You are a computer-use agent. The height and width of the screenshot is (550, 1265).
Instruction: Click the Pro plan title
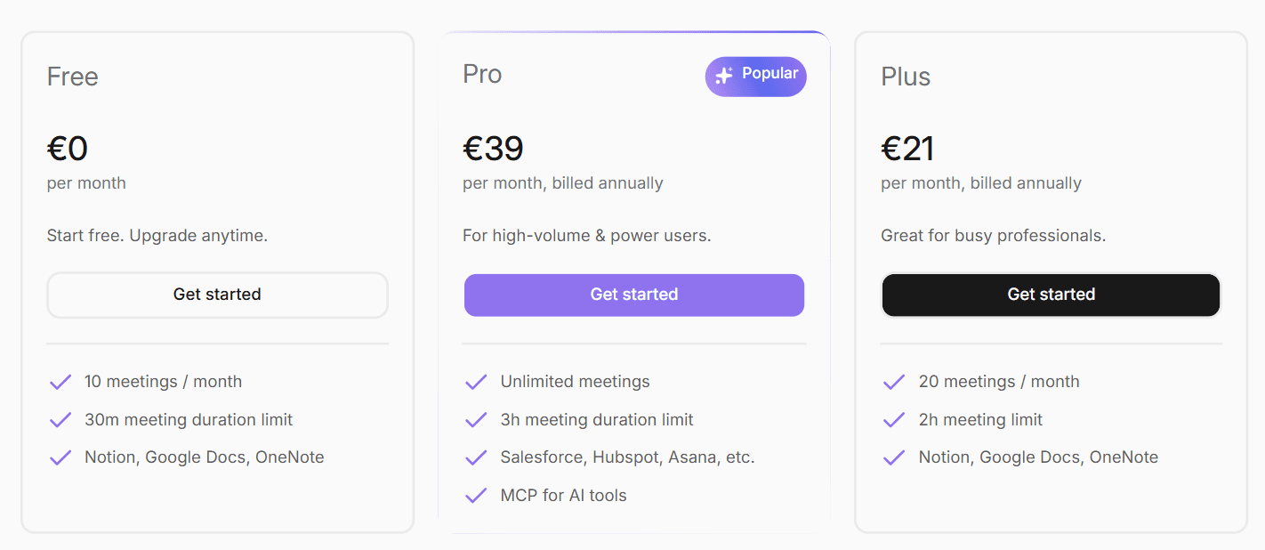click(x=482, y=74)
